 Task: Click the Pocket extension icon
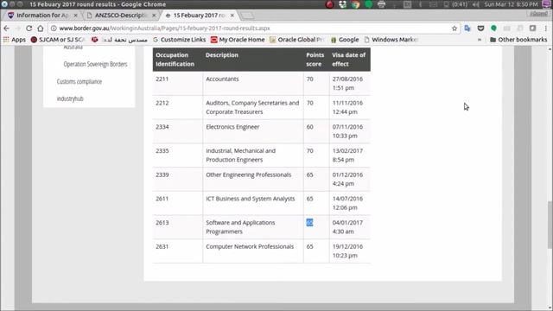pos(480,29)
